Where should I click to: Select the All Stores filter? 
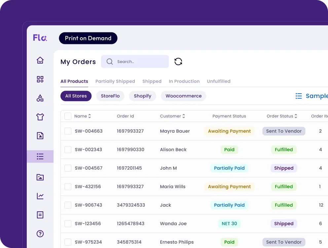pos(76,96)
